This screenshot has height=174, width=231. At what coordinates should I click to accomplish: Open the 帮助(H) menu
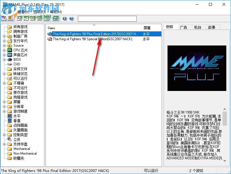coord(56,12)
